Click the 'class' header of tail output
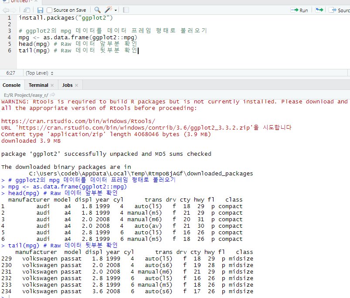This screenshot has height=298, width=350. [245, 252]
